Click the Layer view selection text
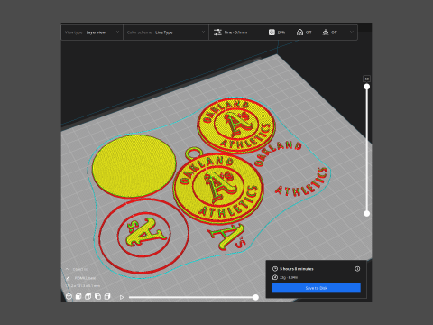 click(x=96, y=32)
